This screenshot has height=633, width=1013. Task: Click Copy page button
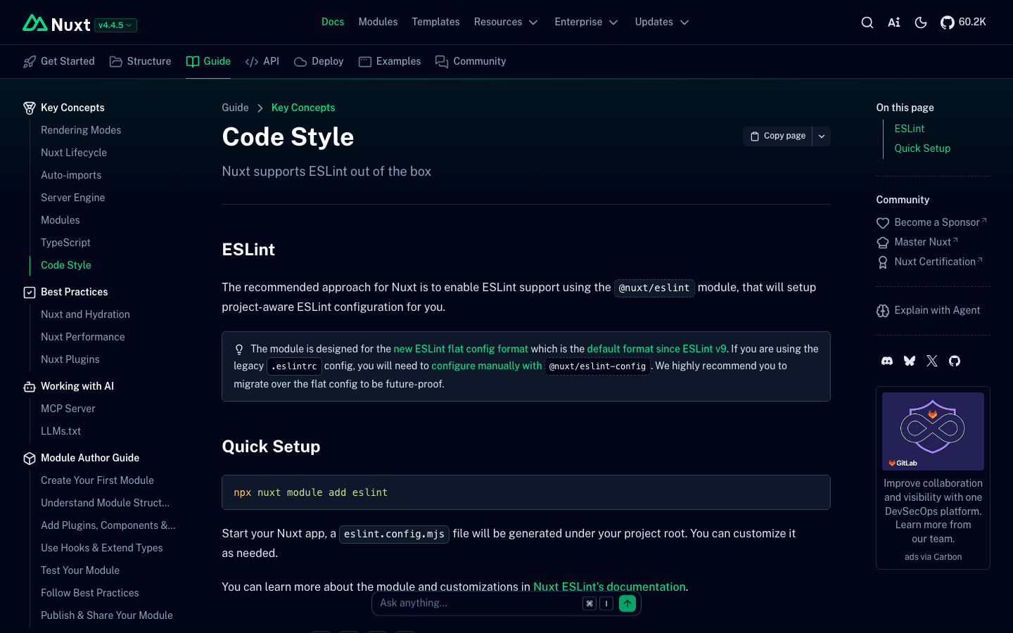pyautogui.click(x=777, y=136)
